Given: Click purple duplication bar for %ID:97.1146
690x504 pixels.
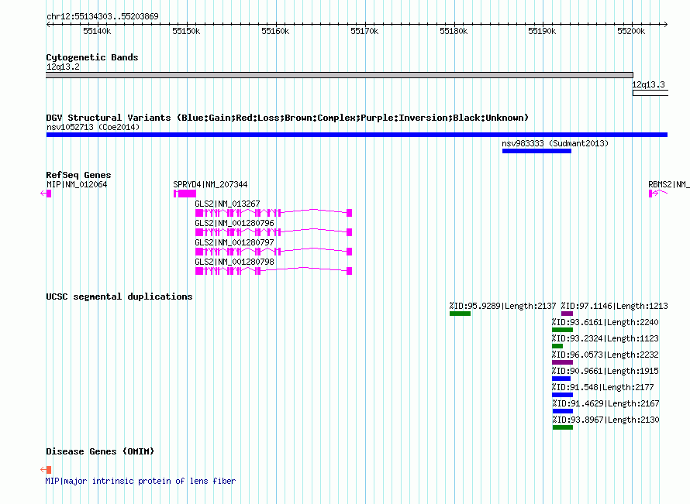Looking at the screenshot, I should [x=568, y=314].
